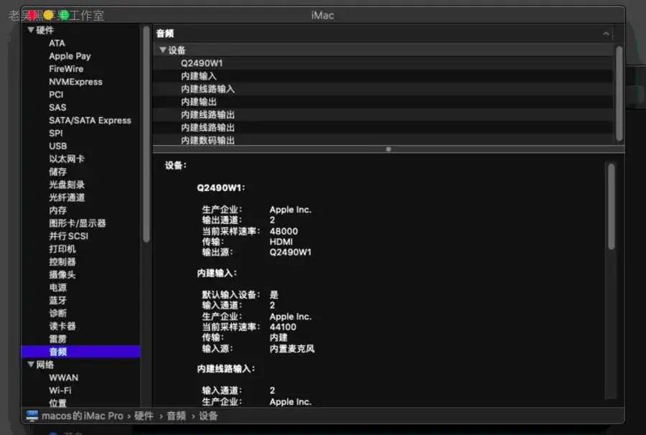Select 控制器 in the sidebar
Screen dimensions: 646x435
(x=62, y=261)
